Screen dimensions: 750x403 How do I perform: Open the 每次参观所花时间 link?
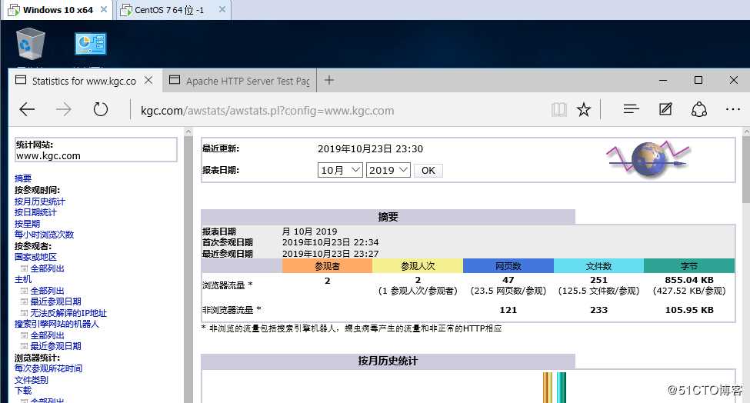[x=48, y=368]
